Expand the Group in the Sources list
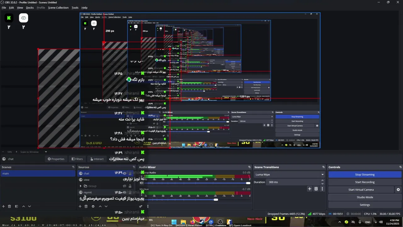The image size is (403, 227). [81, 186]
